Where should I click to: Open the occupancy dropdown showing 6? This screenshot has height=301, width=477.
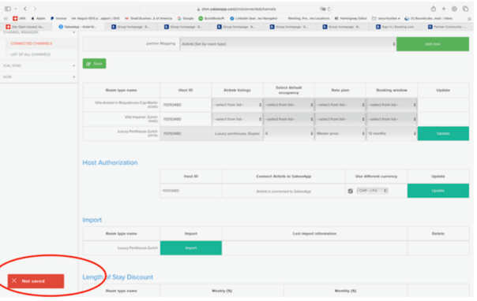pos(289,133)
